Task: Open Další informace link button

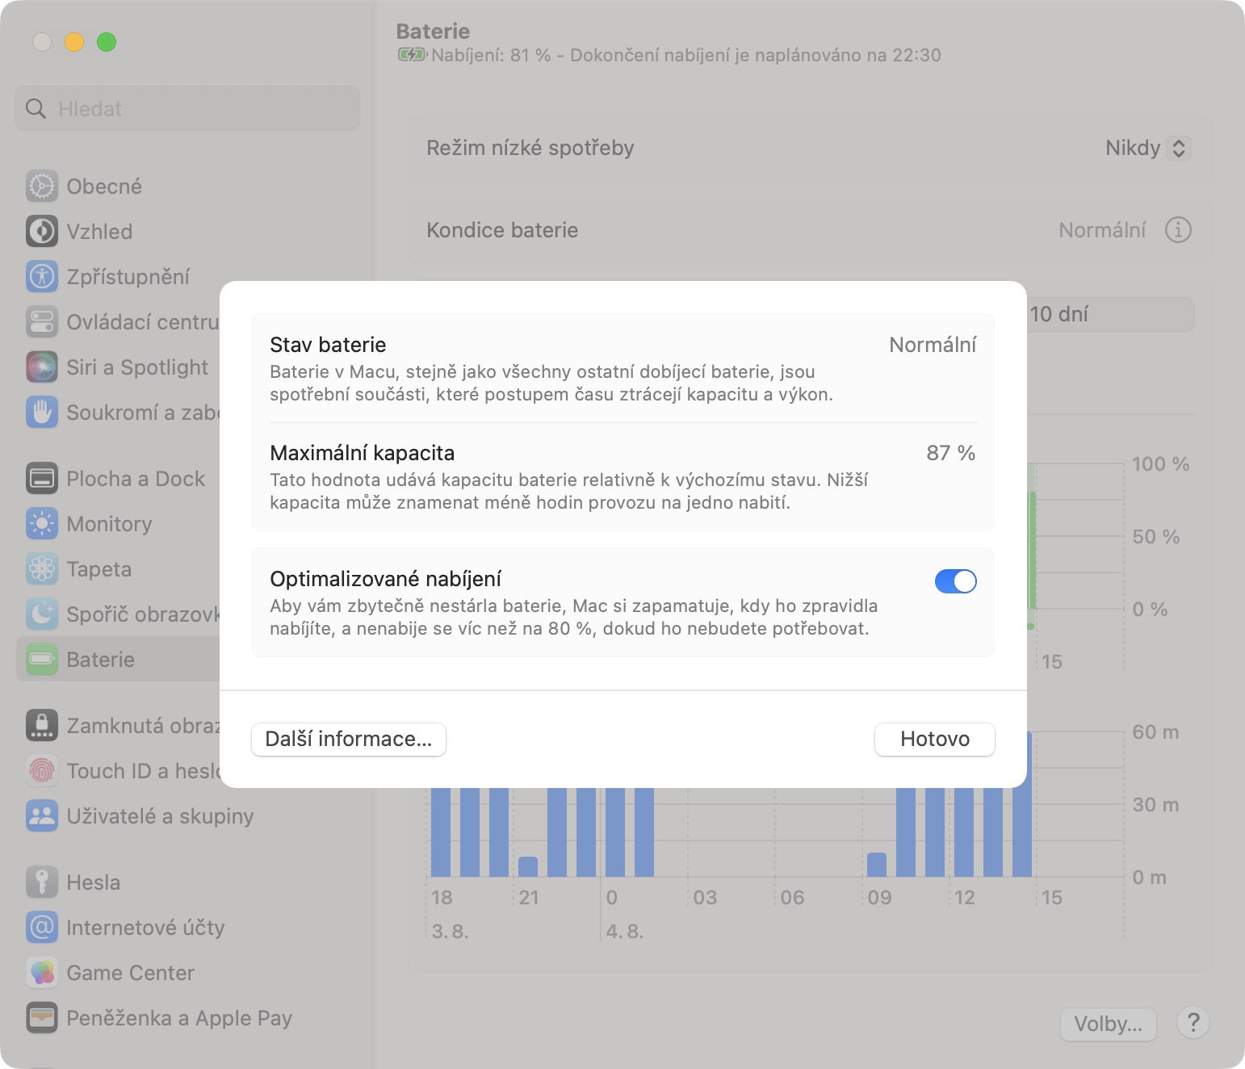Action: (349, 739)
